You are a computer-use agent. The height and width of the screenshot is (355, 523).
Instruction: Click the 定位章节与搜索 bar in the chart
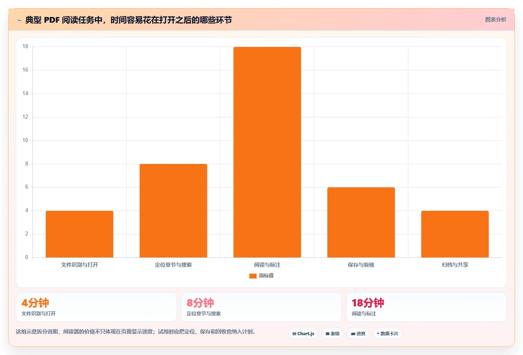(173, 210)
